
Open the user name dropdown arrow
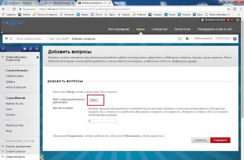[232, 20]
